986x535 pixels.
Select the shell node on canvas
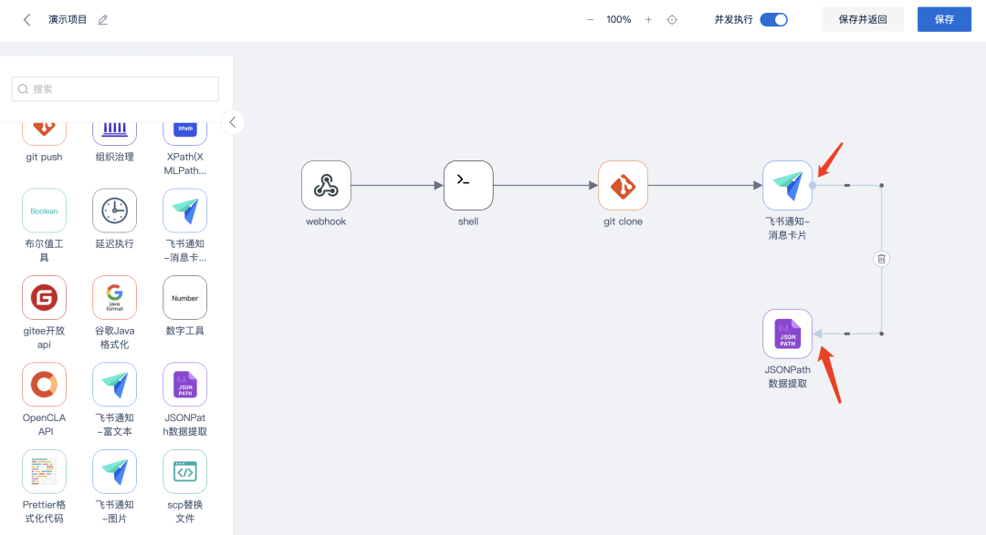[468, 185]
